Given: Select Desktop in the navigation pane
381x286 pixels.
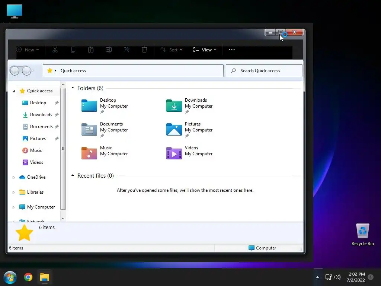Looking at the screenshot, I should click(x=38, y=103).
